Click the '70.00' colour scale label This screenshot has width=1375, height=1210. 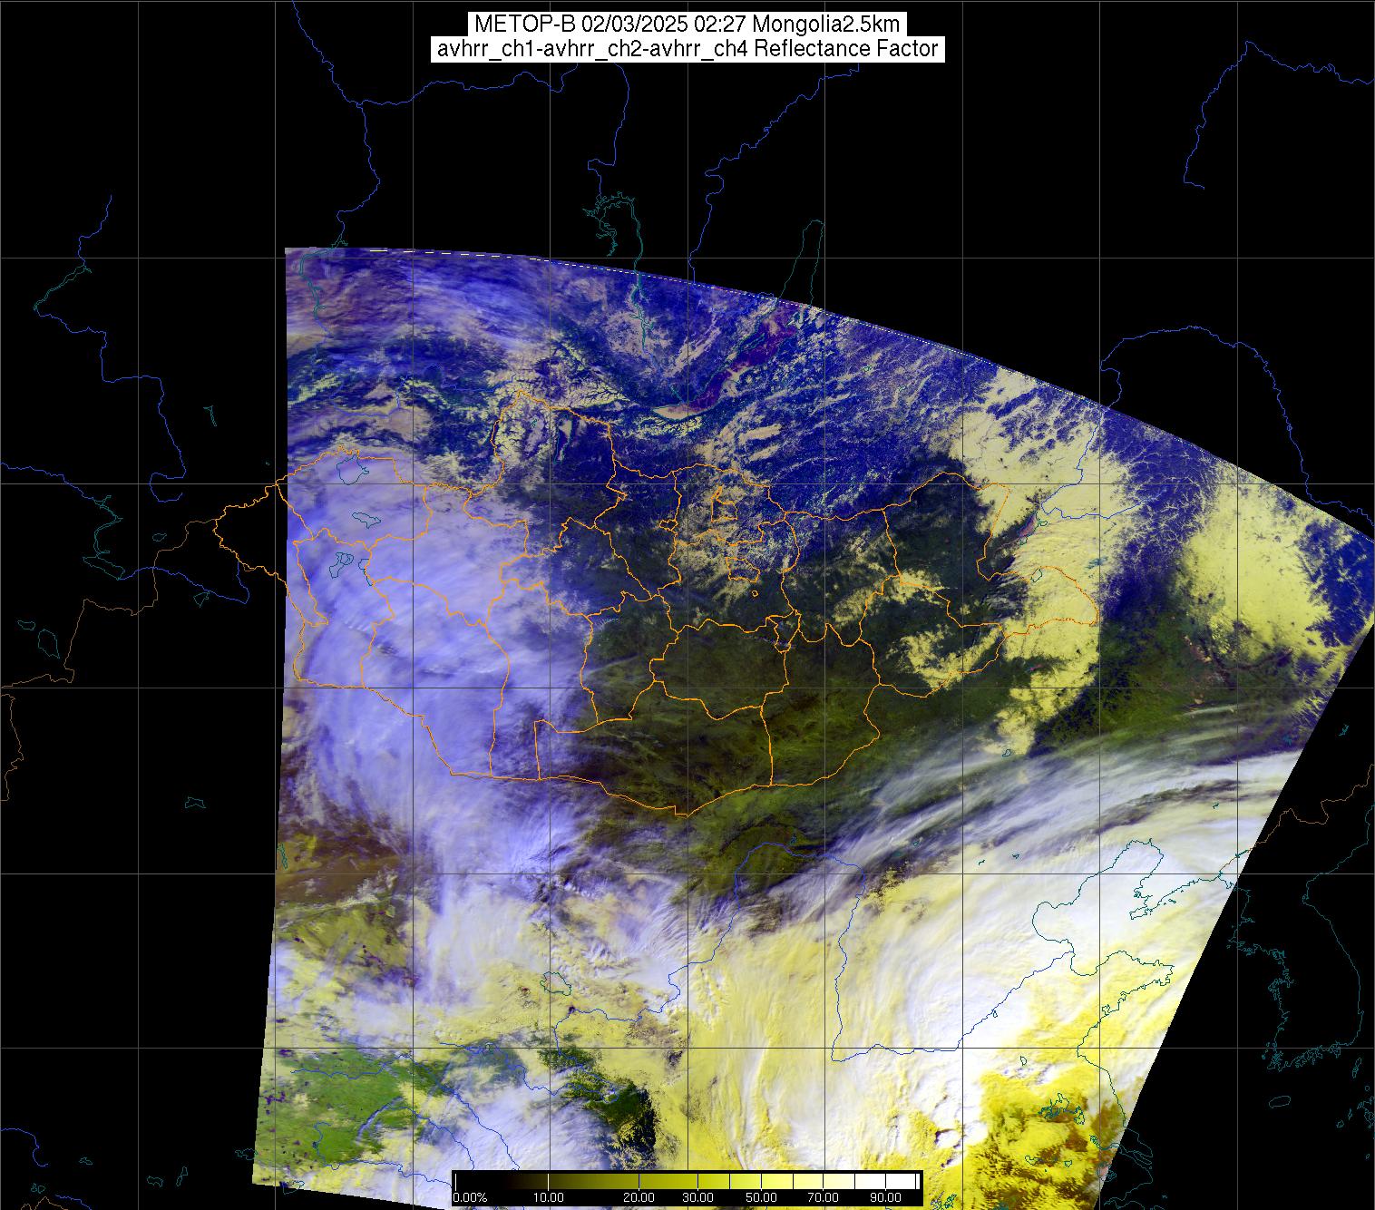[x=824, y=1198]
